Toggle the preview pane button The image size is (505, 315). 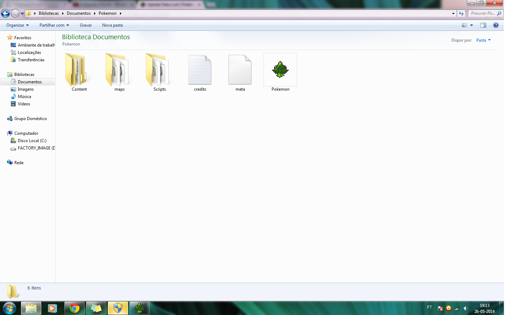[483, 25]
